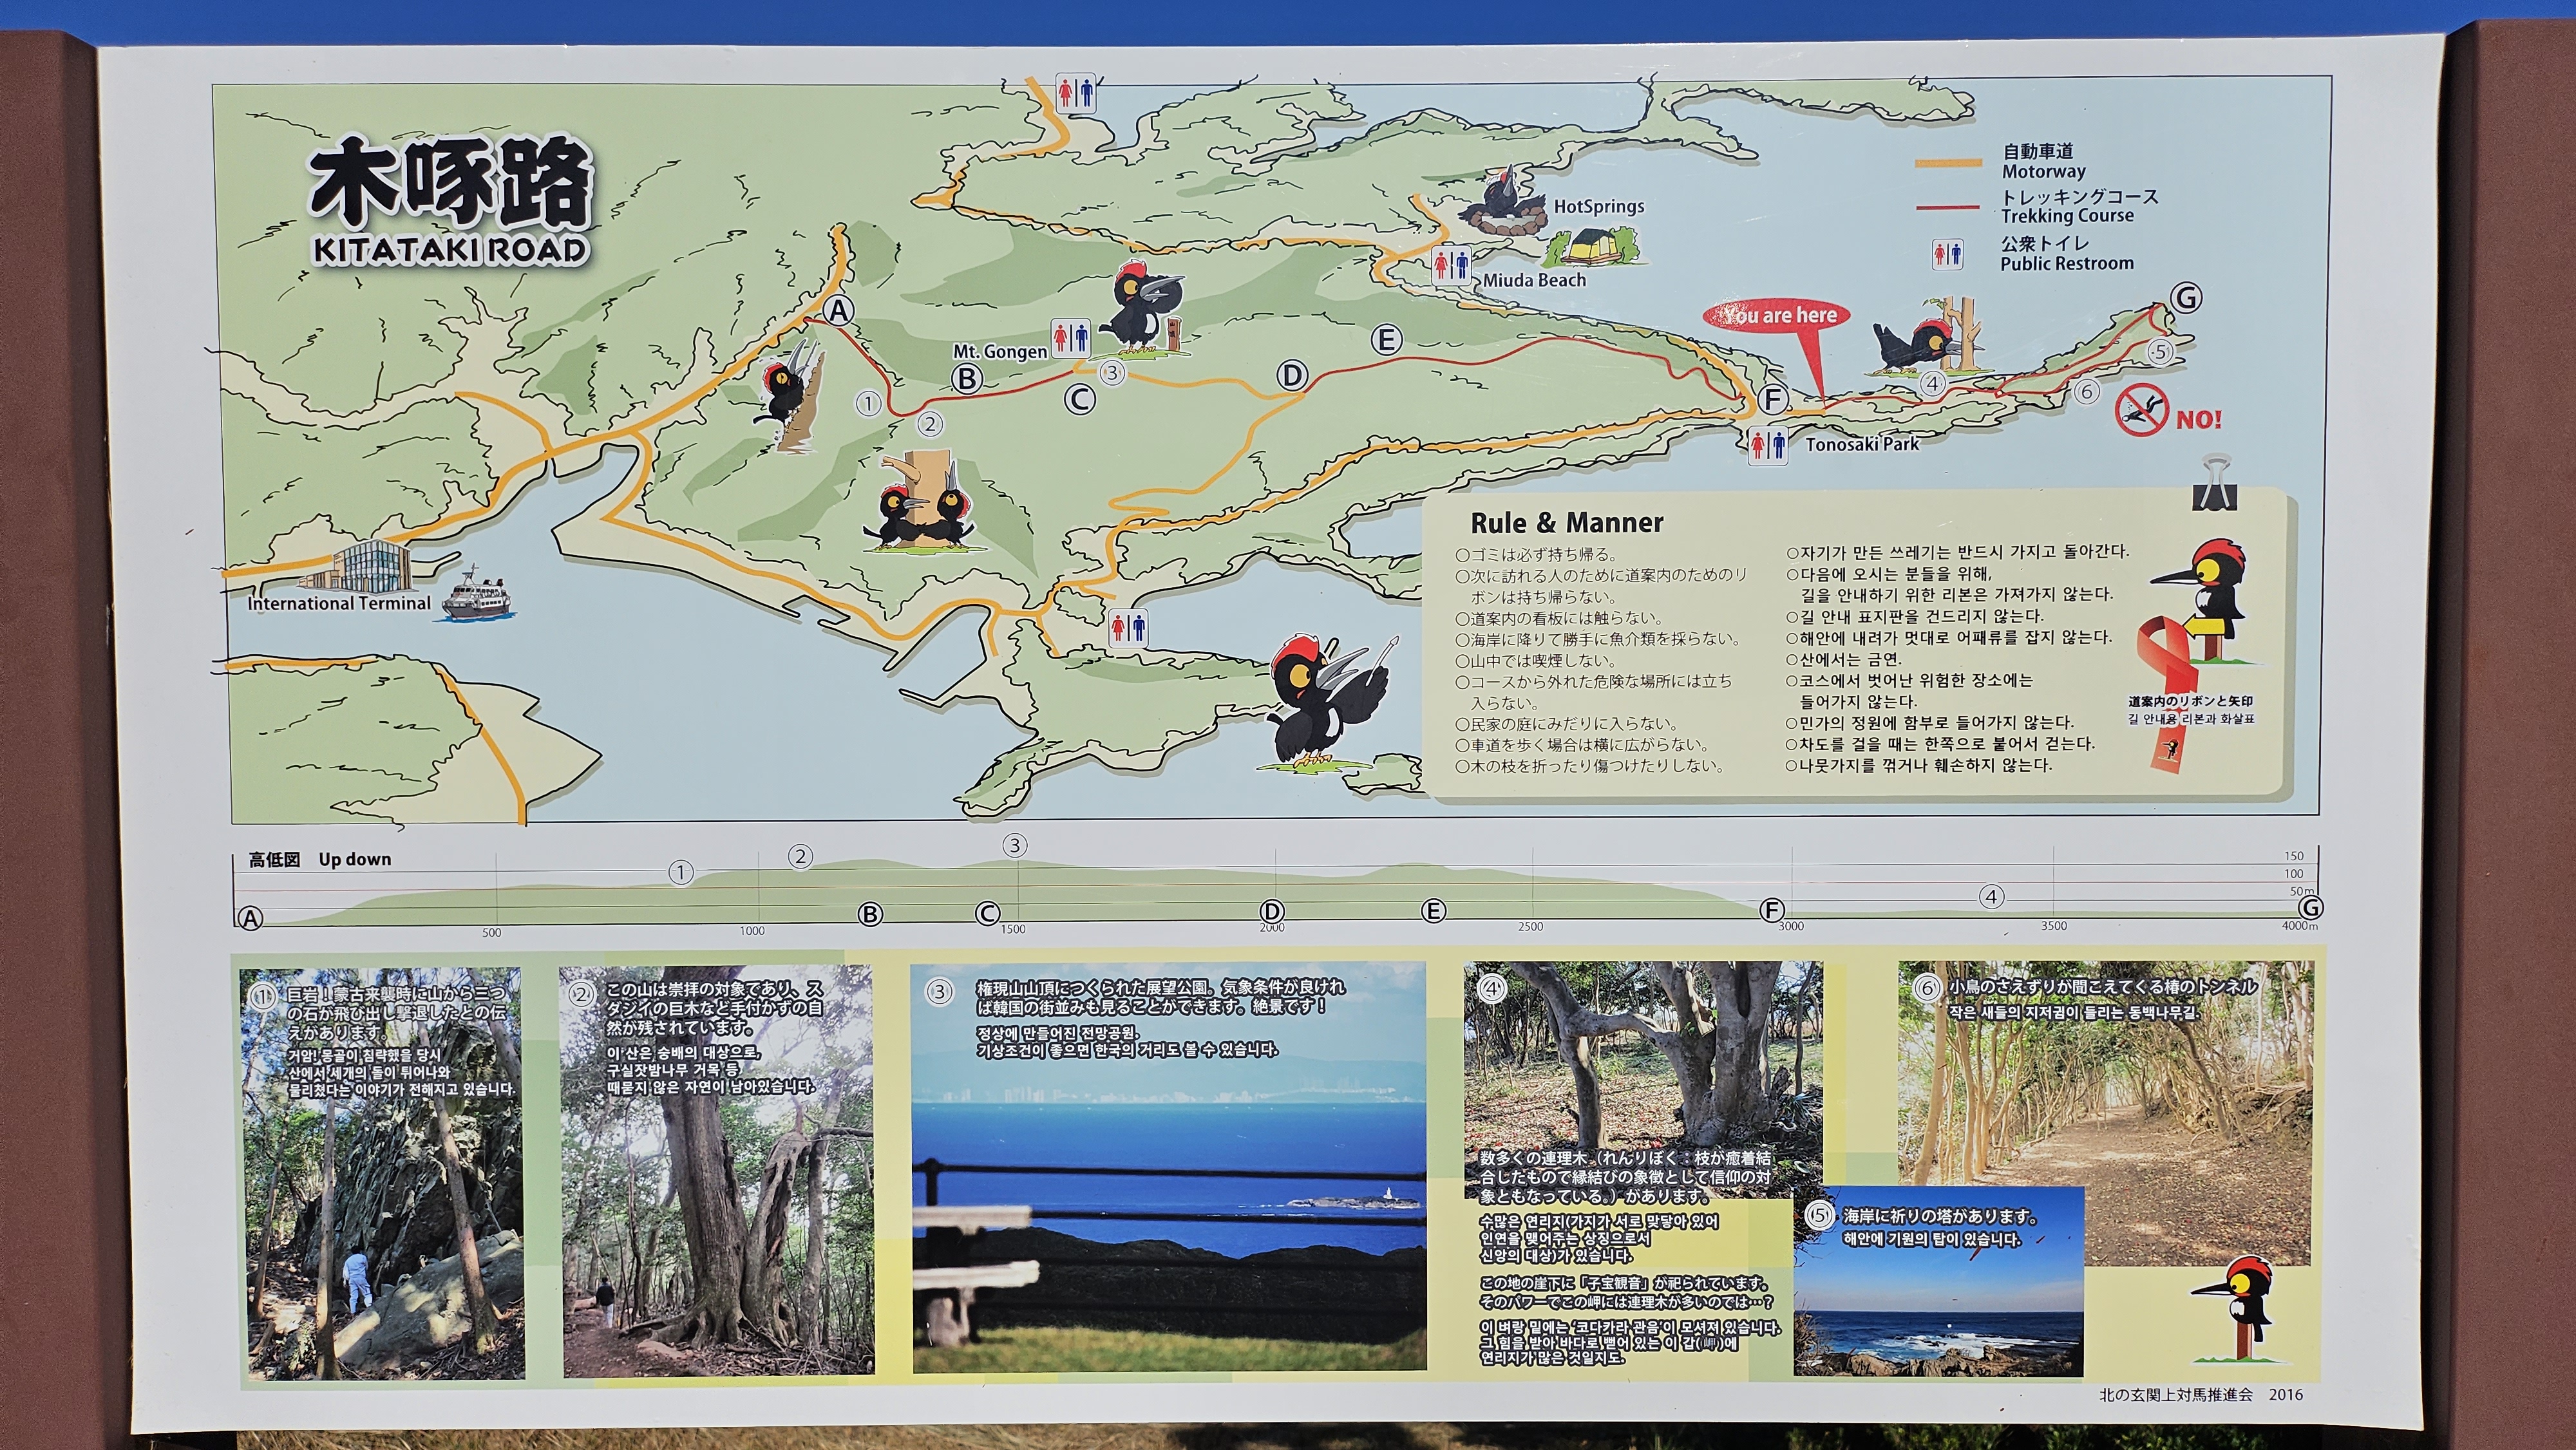Open photo 3 of the sea observation view
Viewport: 2576px width, 1450px height.
pos(1169,1167)
